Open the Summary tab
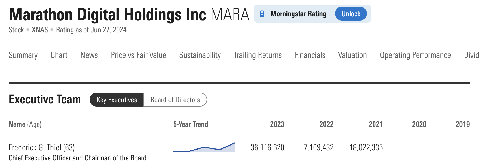The height and width of the screenshot is (165, 479). pos(23,55)
